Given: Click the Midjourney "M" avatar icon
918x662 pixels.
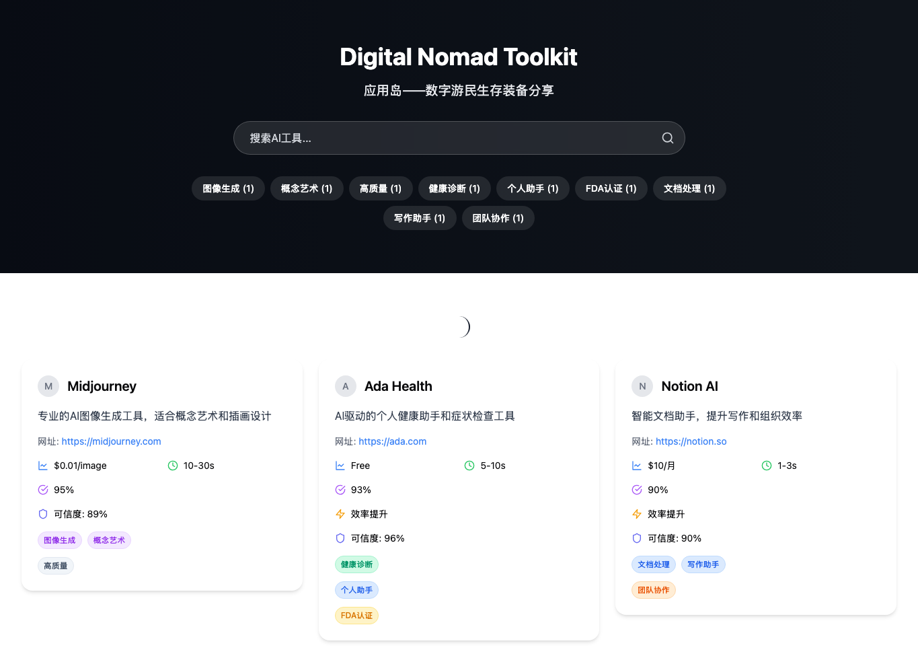Looking at the screenshot, I should coord(48,386).
